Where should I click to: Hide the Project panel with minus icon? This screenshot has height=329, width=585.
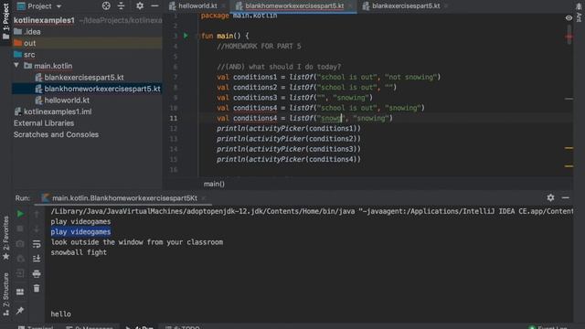point(154,5)
